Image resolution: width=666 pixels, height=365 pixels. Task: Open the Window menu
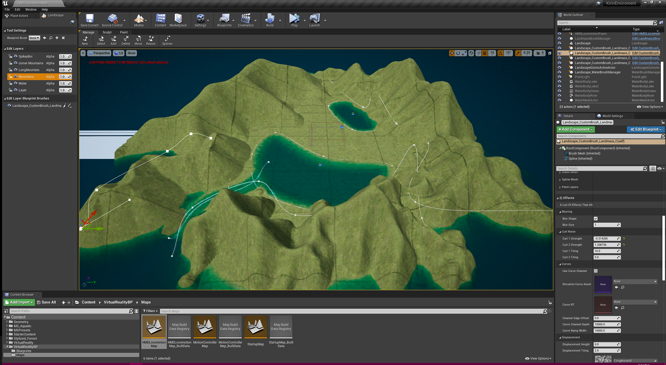pos(31,9)
